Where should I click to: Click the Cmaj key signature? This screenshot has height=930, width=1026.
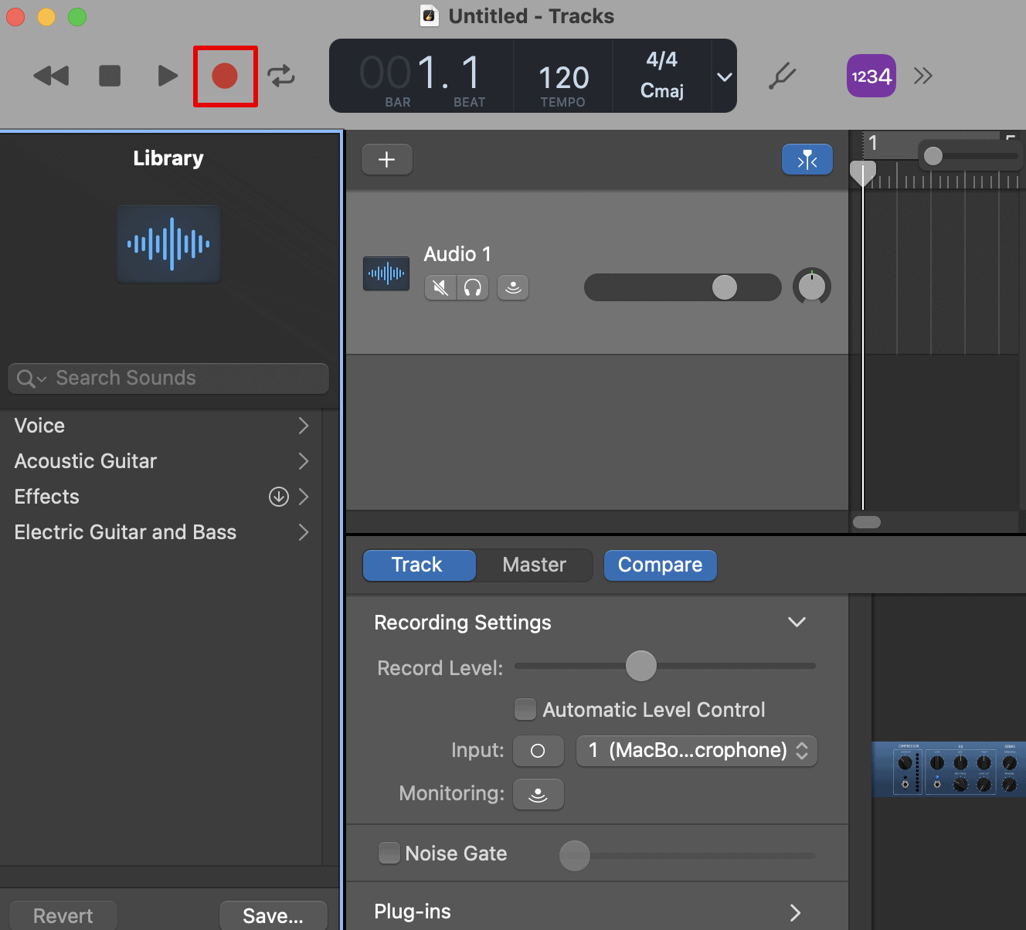(x=662, y=91)
